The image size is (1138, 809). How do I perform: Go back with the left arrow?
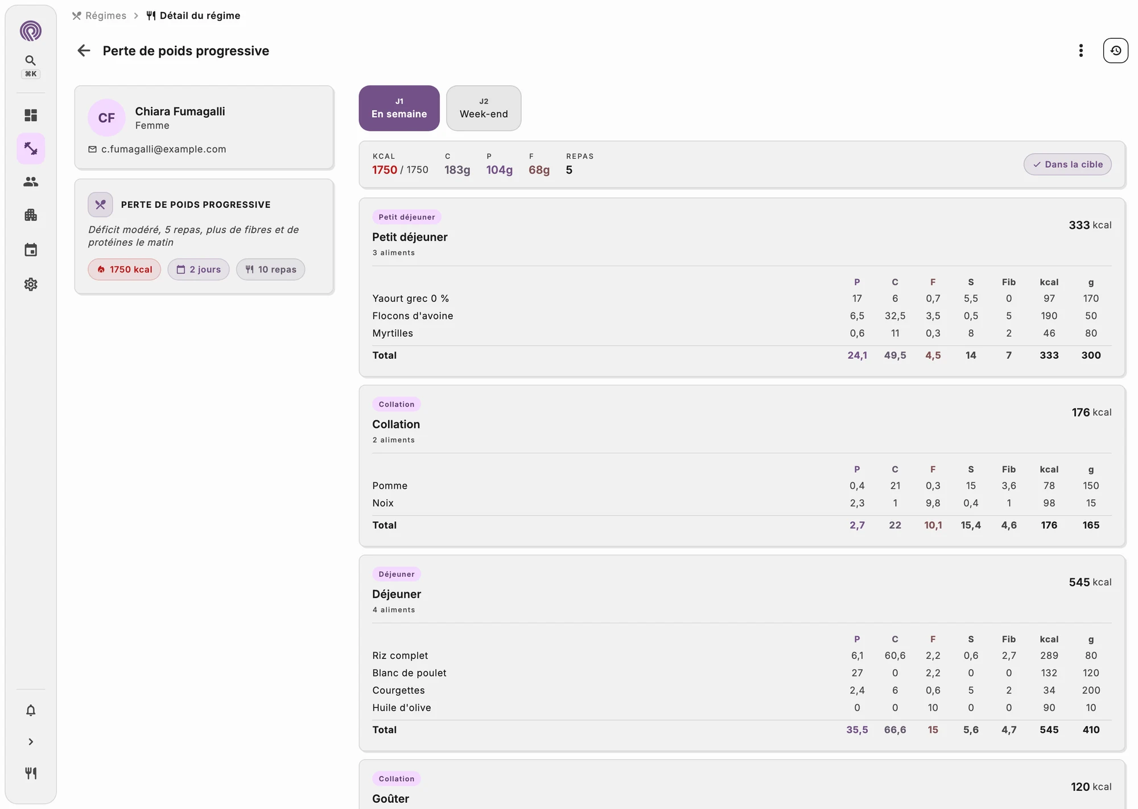click(84, 51)
